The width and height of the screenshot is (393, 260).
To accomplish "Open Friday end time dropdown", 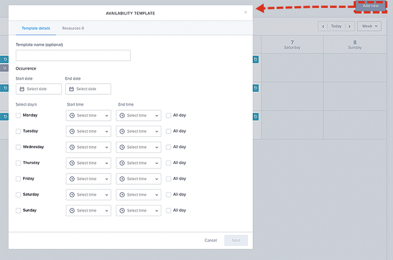I will 139,179.
